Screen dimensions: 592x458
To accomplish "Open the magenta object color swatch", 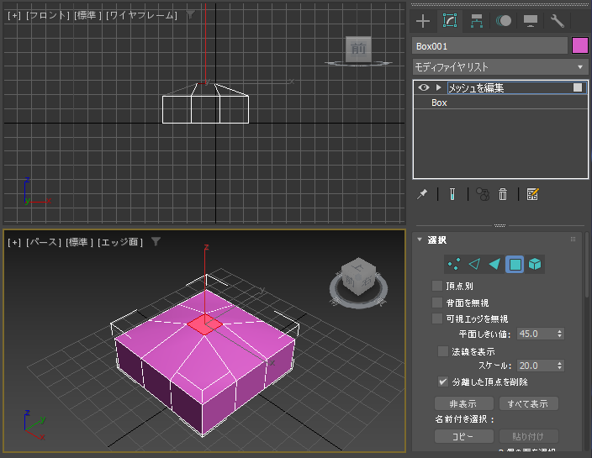I will (x=580, y=45).
